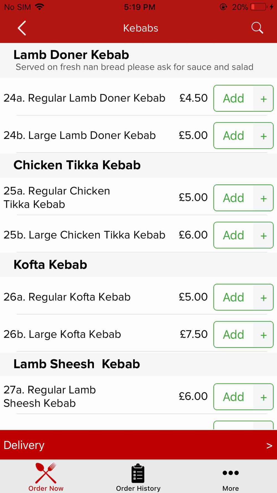This screenshot has width=277, height=493.
Task: Select the 24b Large Lamb Doner Kebab item name
Action: click(x=79, y=136)
